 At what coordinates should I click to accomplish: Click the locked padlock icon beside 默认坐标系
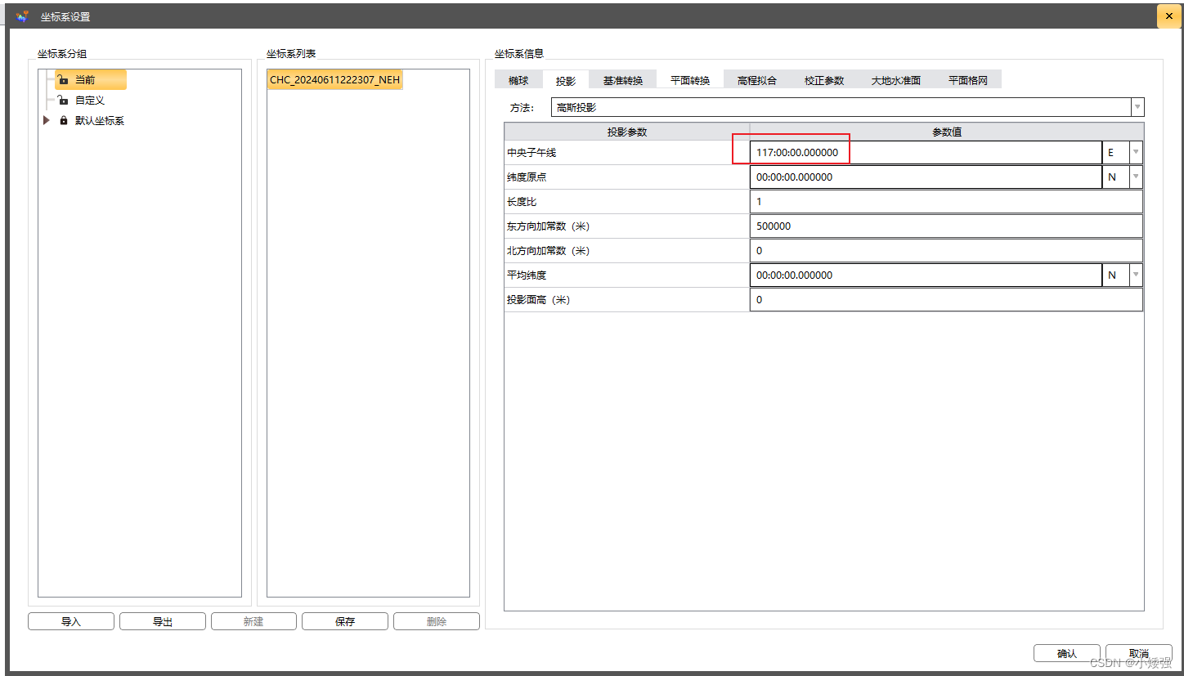point(63,120)
